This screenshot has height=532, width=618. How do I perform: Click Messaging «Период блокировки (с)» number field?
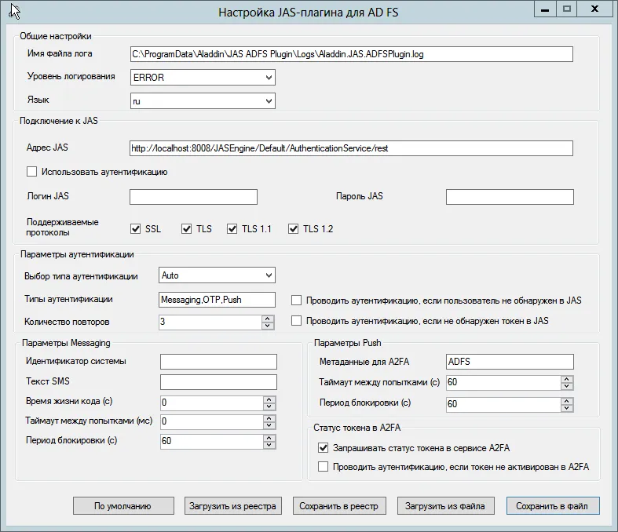coord(212,441)
